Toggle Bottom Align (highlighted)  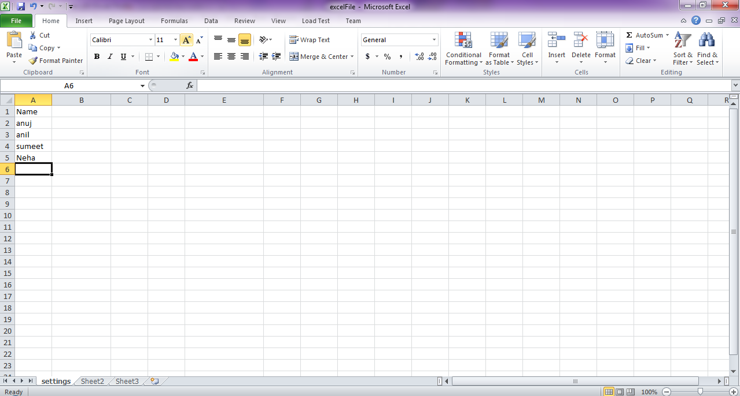(245, 39)
